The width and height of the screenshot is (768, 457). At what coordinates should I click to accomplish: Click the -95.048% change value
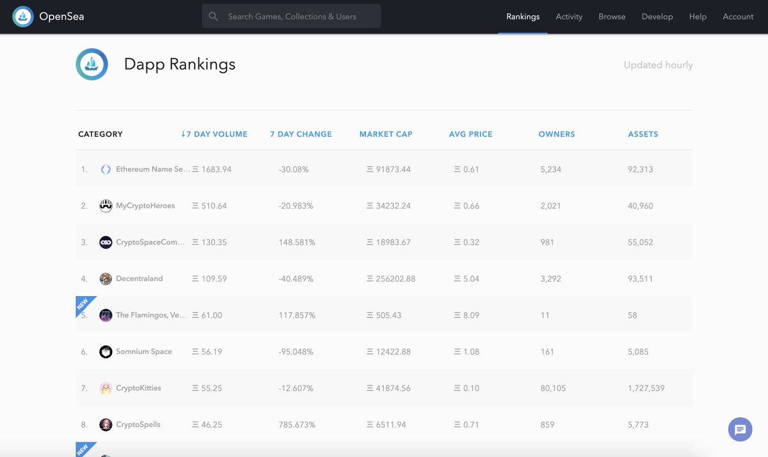pyautogui.click(x=296, y=352)
